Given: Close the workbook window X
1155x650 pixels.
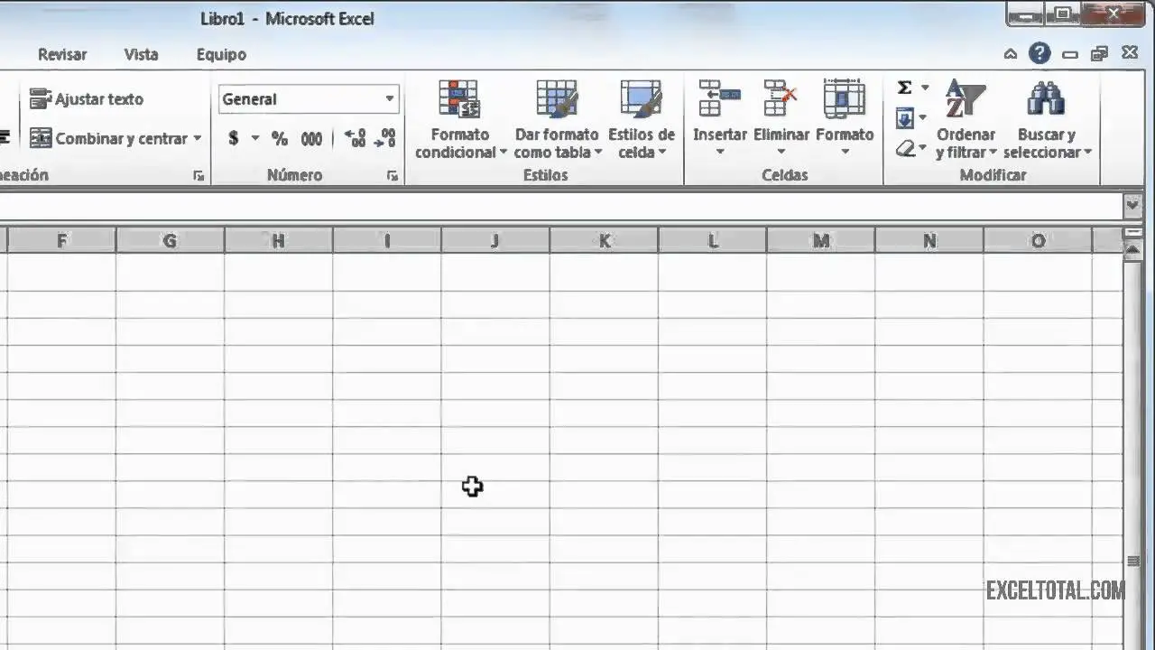Looking at the screenshot, I should tap(1129, 54).
